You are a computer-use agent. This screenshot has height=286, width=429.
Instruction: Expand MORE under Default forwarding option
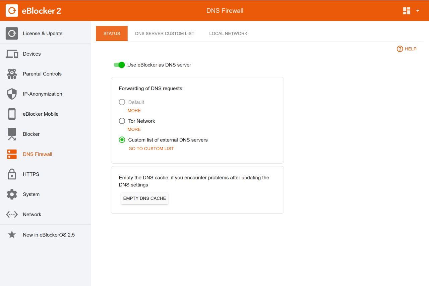point(134,110)
